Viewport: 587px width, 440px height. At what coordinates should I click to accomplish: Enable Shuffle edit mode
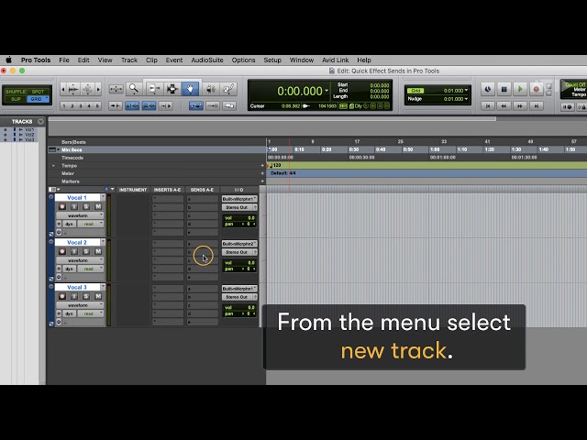click(x=16, y=92)
